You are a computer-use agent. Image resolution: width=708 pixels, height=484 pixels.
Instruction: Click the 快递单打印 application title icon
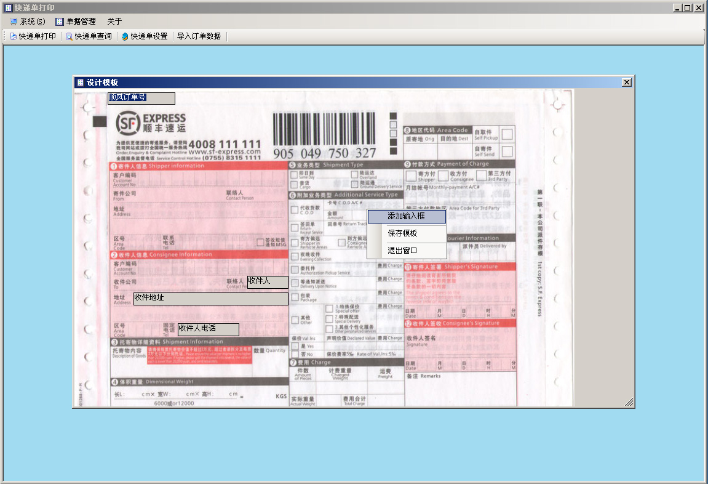tap(8, 7)
